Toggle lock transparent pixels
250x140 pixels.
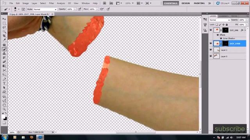[217, 24]
